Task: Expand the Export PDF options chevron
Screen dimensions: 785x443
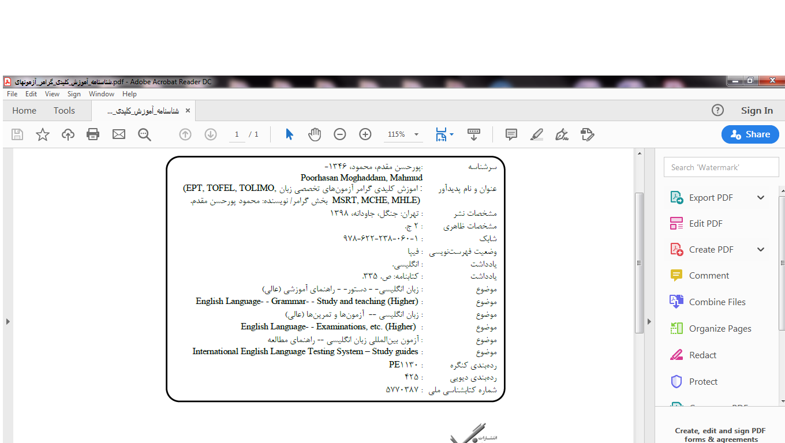Action: 761,197
